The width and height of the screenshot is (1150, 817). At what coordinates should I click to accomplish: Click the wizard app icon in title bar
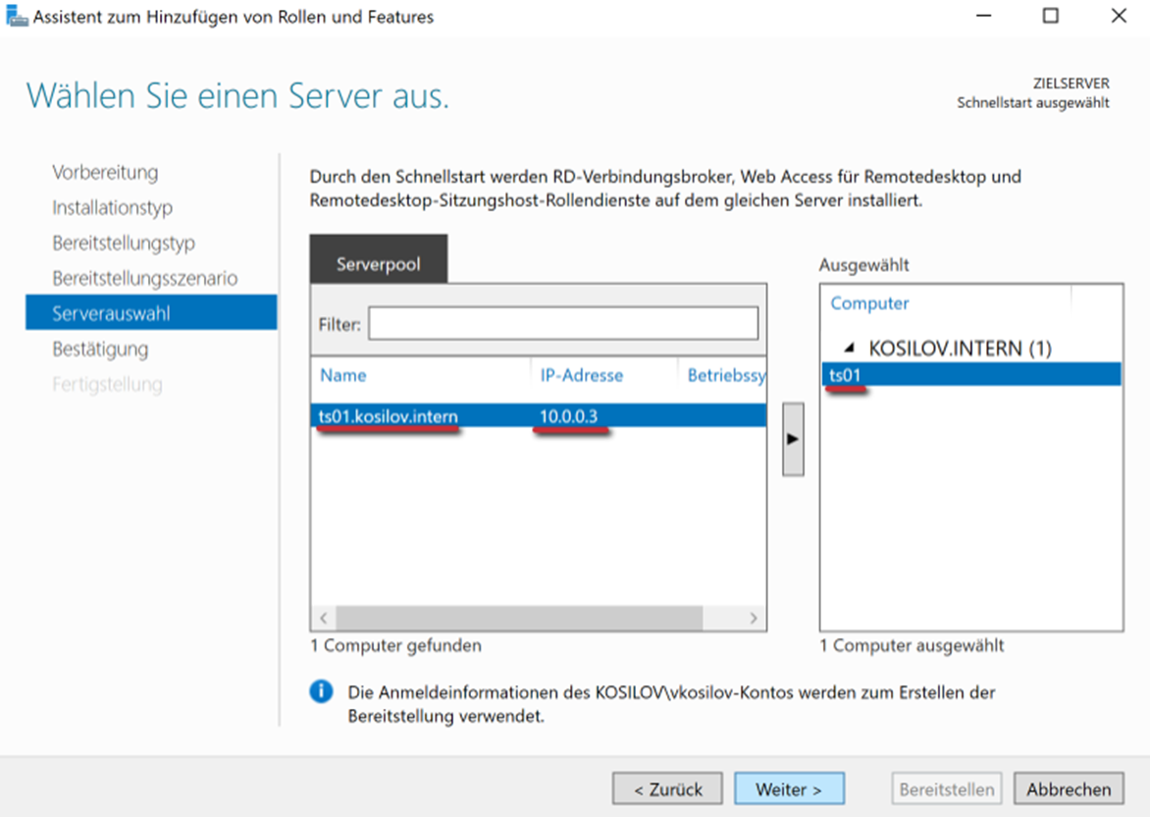click(17, 17)
